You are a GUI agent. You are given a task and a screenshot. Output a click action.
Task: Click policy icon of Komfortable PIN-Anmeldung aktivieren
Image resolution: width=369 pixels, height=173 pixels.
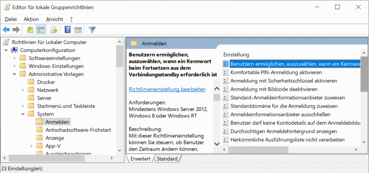[226, 72]
